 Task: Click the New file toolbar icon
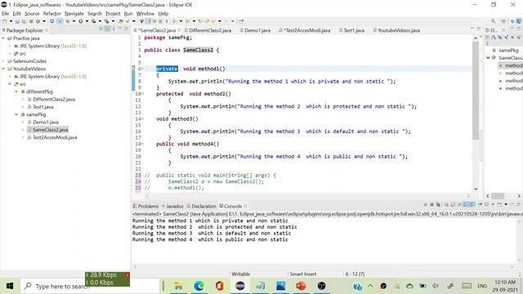tap(4, 21)
